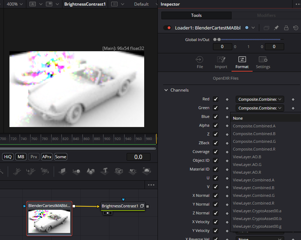Uncheck the Material ID checkbox

[215, 169]
